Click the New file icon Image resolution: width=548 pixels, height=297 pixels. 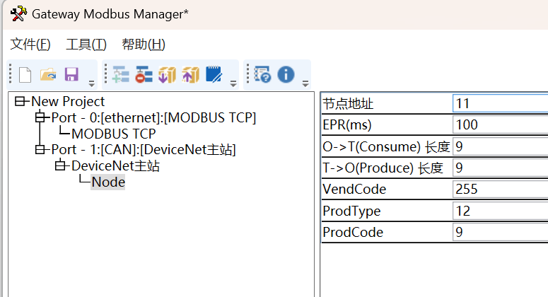(25, 75)
